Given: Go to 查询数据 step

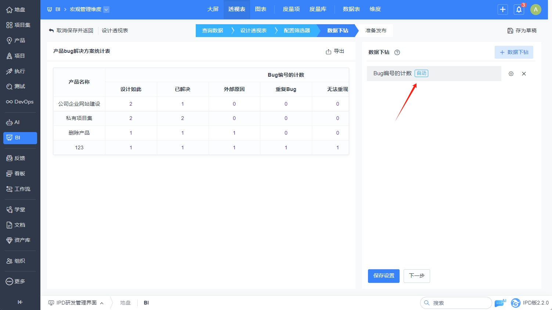Looking at the screenshot, I should point(213,30).
